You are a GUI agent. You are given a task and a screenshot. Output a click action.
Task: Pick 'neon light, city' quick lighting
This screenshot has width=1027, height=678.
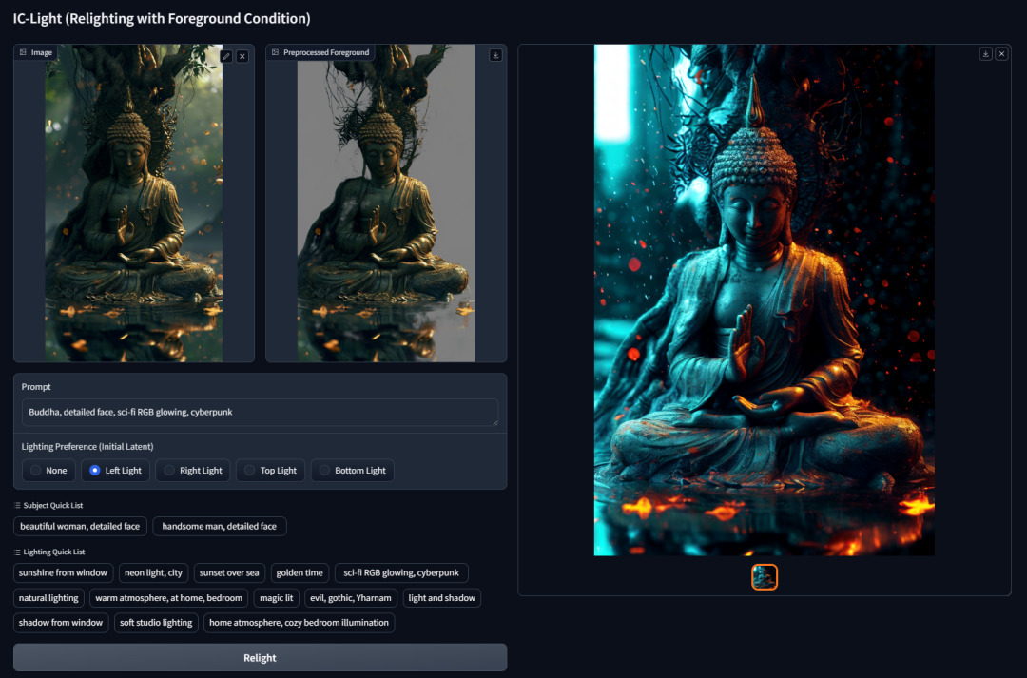click(153, 572)
